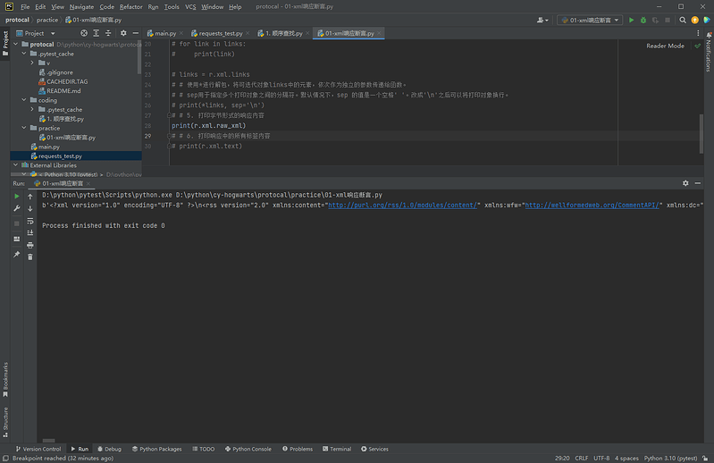
Task: Hide the Project tool window
Action: pos(135,33)
